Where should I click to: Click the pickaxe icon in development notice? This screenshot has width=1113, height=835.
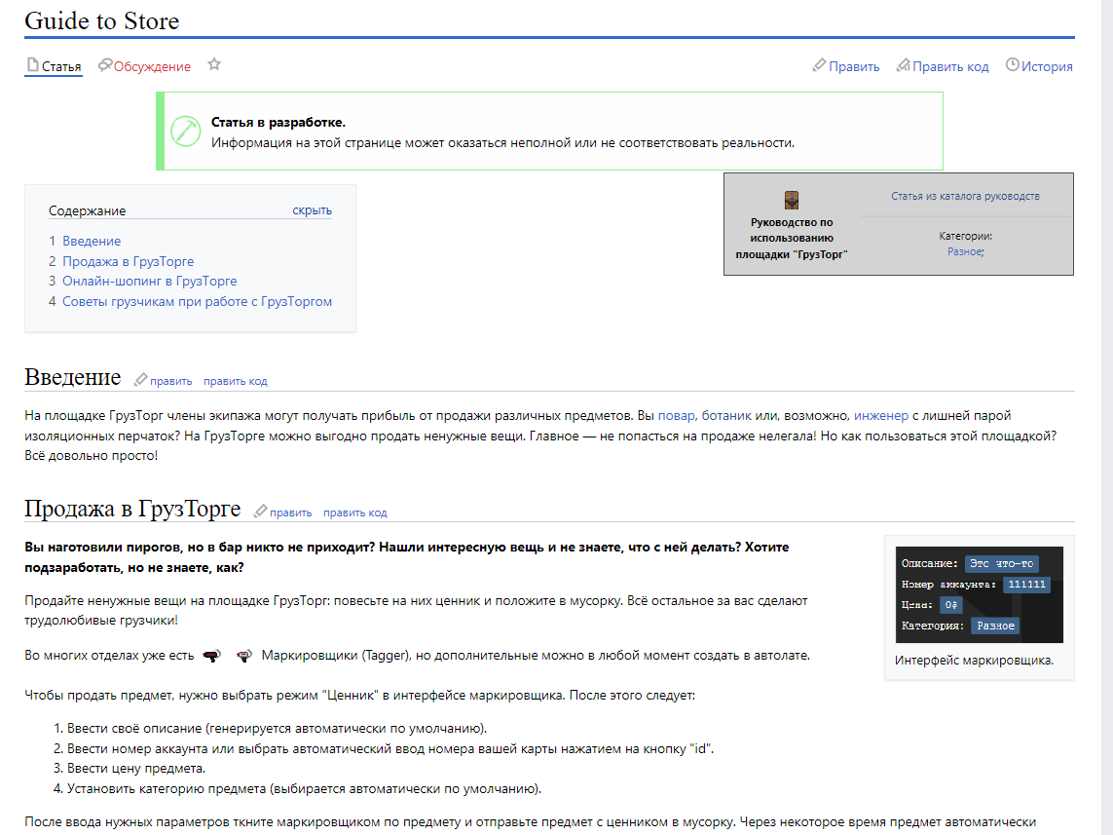(x=185, y=131)
